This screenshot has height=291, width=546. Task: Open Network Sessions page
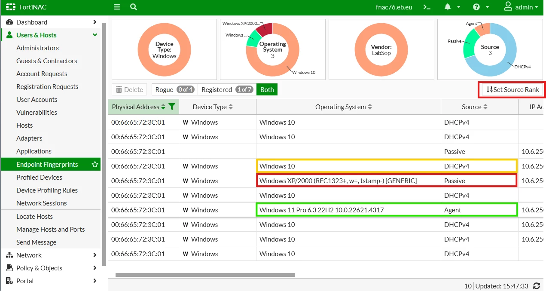(42, 203)
